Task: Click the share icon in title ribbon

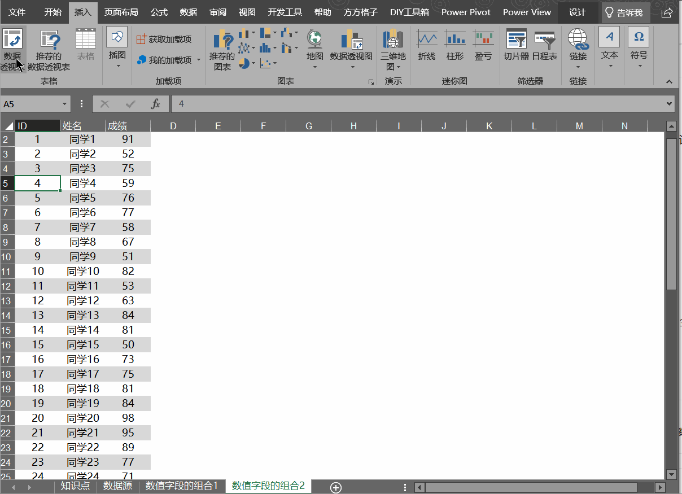Action: [667, 12]
